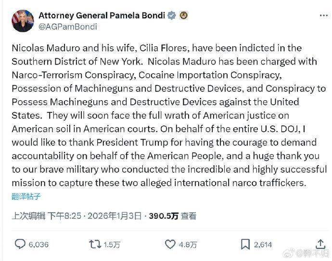Click the reply speech bubble icon
The image size is (332, 261).
pyautogui.click(x=20, y=244)
